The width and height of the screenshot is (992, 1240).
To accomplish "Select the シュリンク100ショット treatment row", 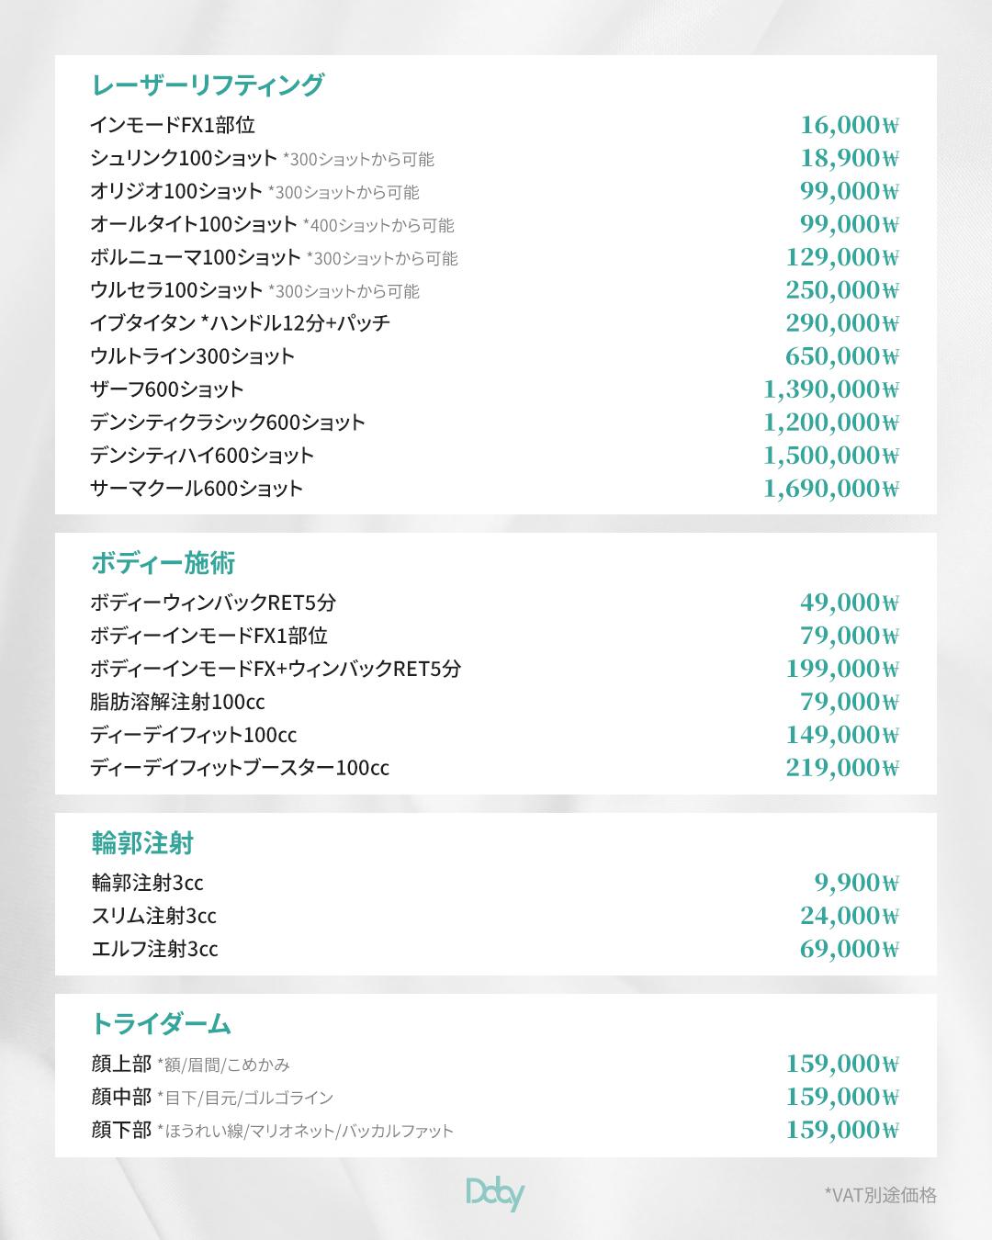I will point(184,158).
